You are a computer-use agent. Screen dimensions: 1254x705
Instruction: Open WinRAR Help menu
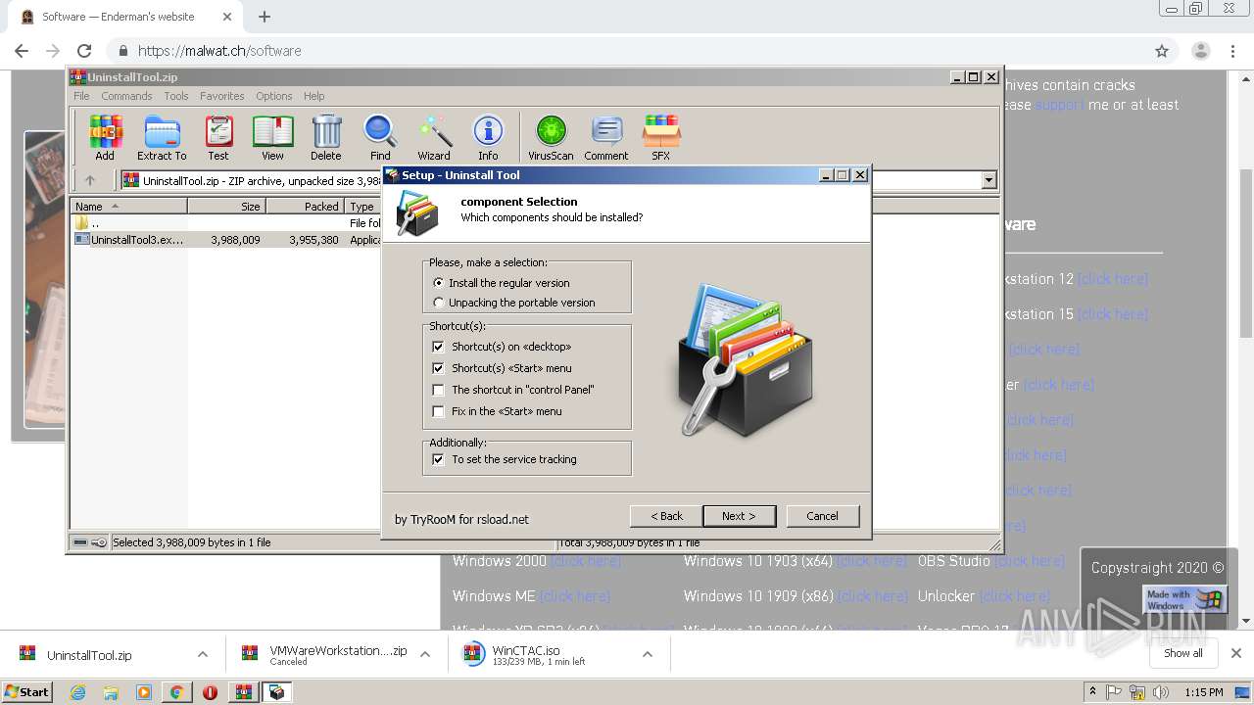313,96
